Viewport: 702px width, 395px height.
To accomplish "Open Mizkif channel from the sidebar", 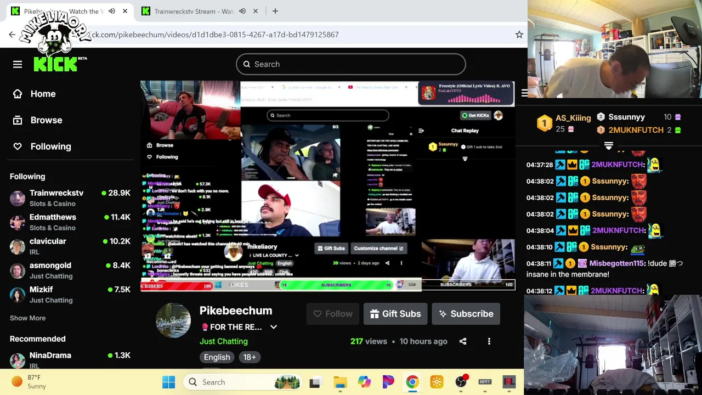I will pos(70,295).
